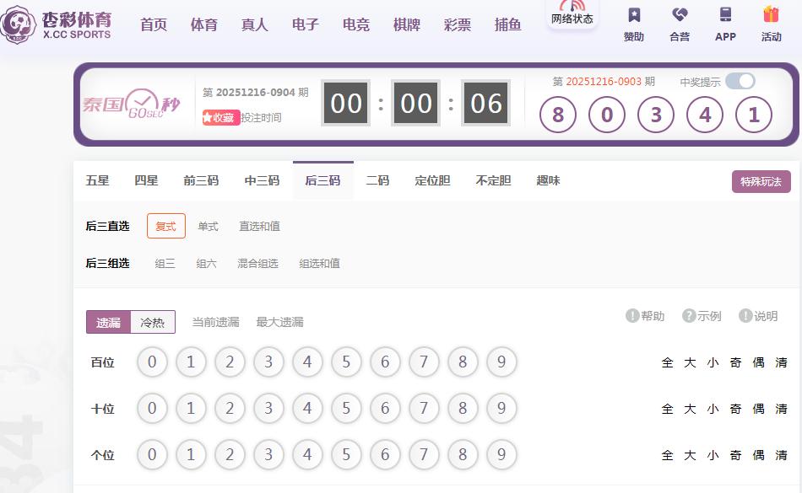Viewport: 802px width, 493px height.
Task: Open 体育 in top navigation
Action: click(204, 24)
